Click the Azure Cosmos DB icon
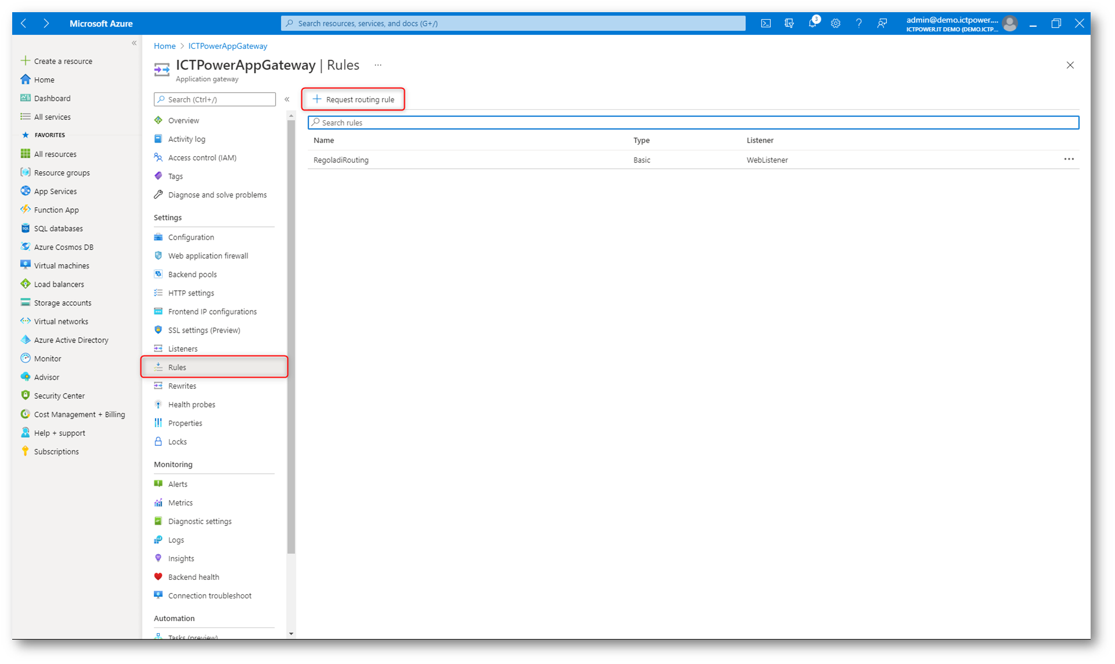 pos(25,247)
